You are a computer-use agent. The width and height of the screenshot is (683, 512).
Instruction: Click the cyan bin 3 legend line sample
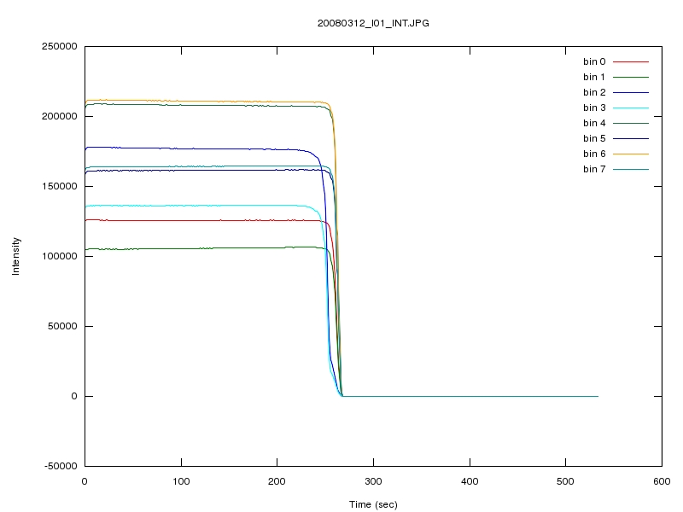pos(631,108)
